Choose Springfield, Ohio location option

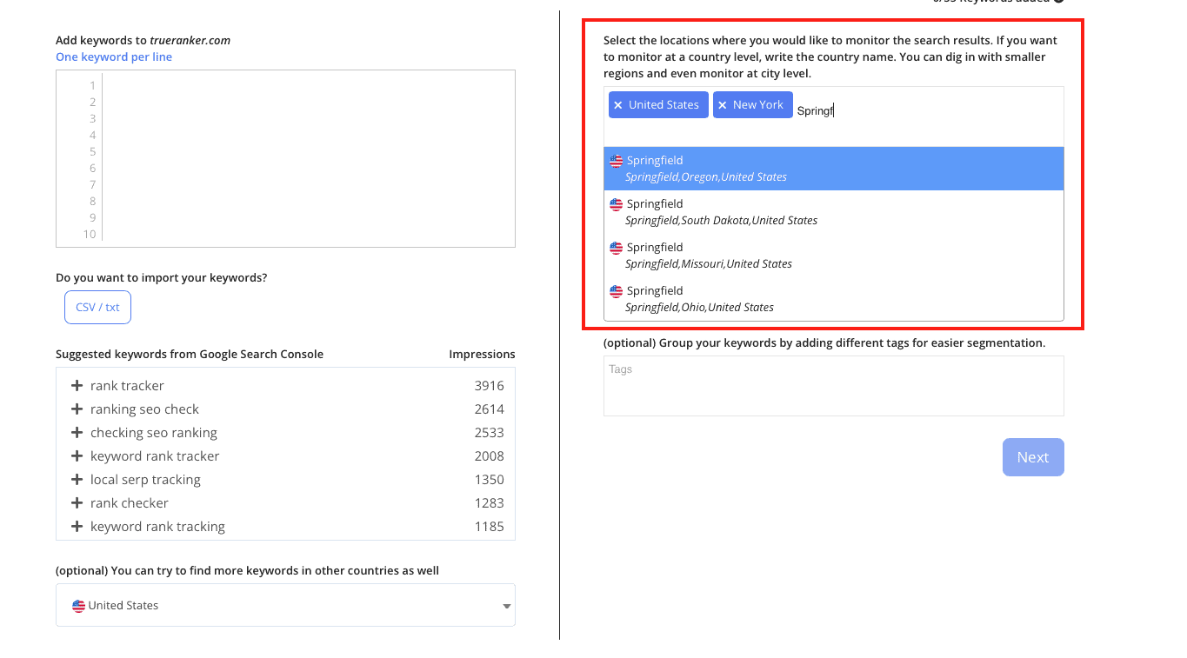(x=833, y=299)
